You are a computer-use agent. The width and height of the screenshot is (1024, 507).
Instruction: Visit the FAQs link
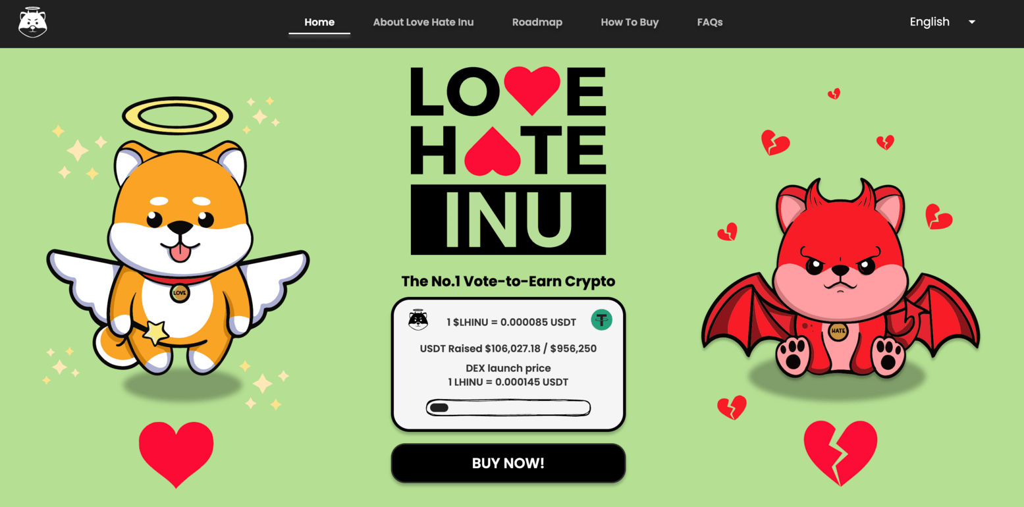point(710,22)
